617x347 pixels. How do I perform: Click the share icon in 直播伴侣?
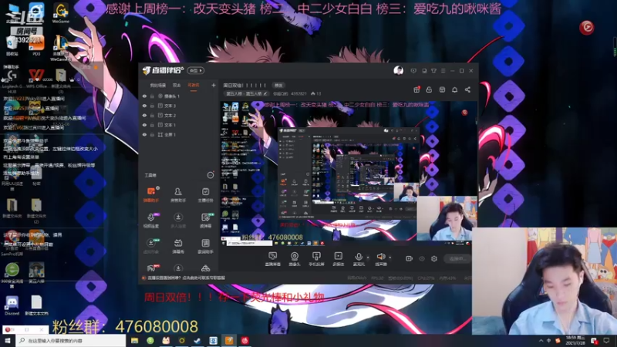coord(467,89)
